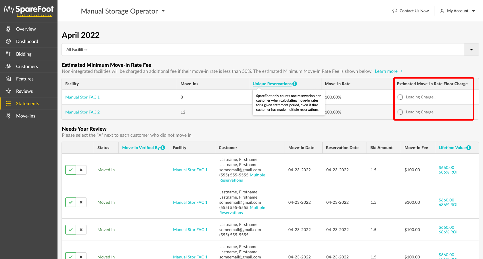The height and width of the screenshot is (259, 483).
Task: Confirm move-in with checkmark, first customer row
Action: point(71,170)
